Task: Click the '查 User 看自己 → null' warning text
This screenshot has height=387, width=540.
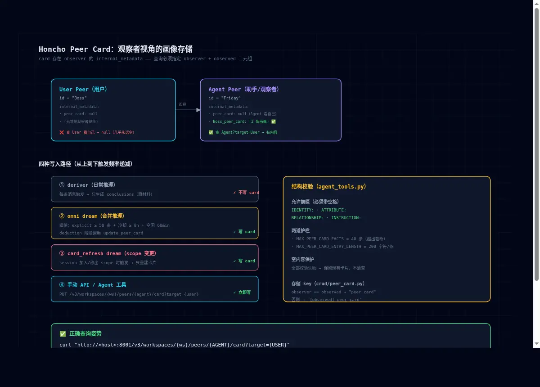Action: [100, 132]
